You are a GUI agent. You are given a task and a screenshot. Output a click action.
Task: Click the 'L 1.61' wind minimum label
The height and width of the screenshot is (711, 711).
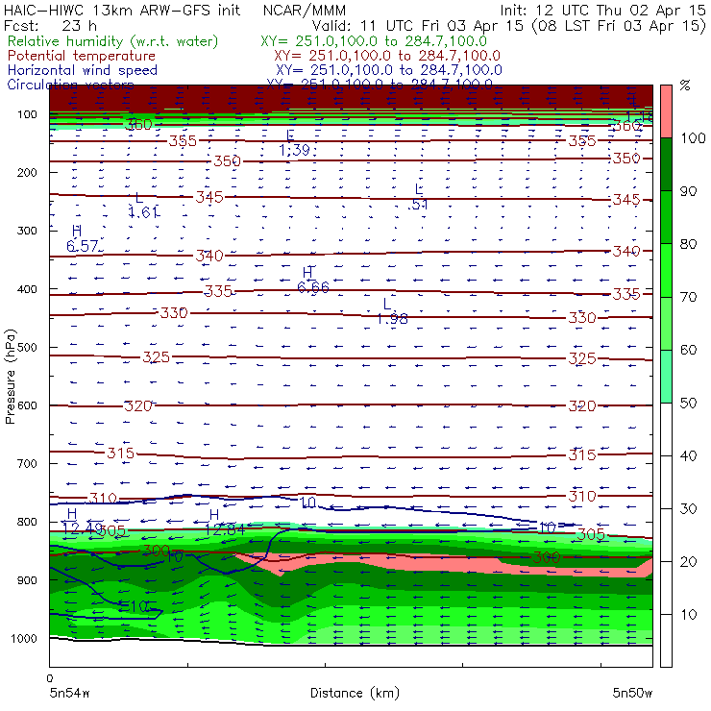pyautogui.click(x=144, y=206)
